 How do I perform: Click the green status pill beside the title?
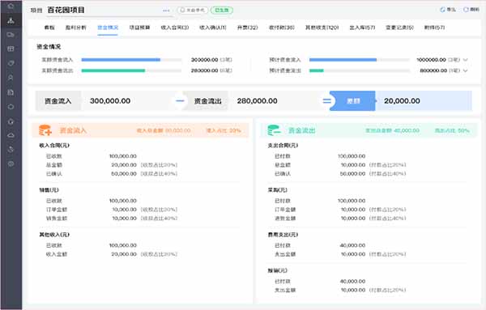click(x=222, y=11)
